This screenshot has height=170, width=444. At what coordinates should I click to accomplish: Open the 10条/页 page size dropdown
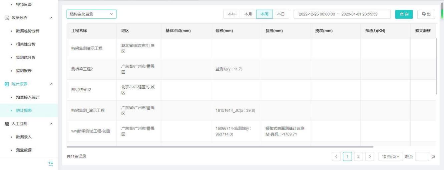pos(390,156)
